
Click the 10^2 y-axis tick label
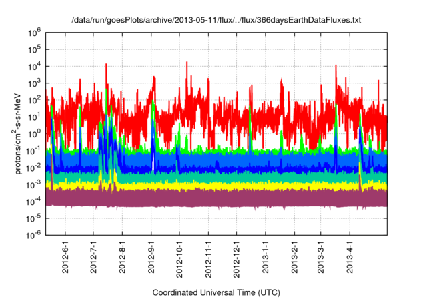(34, 101)
